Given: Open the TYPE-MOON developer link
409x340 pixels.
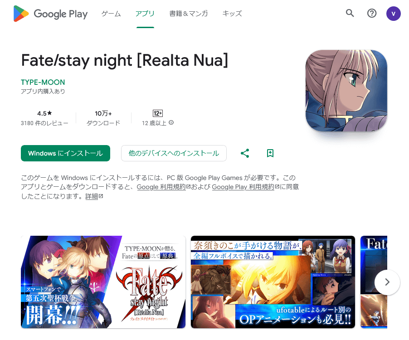Looking at the screenshot, I should click(43, 83).
